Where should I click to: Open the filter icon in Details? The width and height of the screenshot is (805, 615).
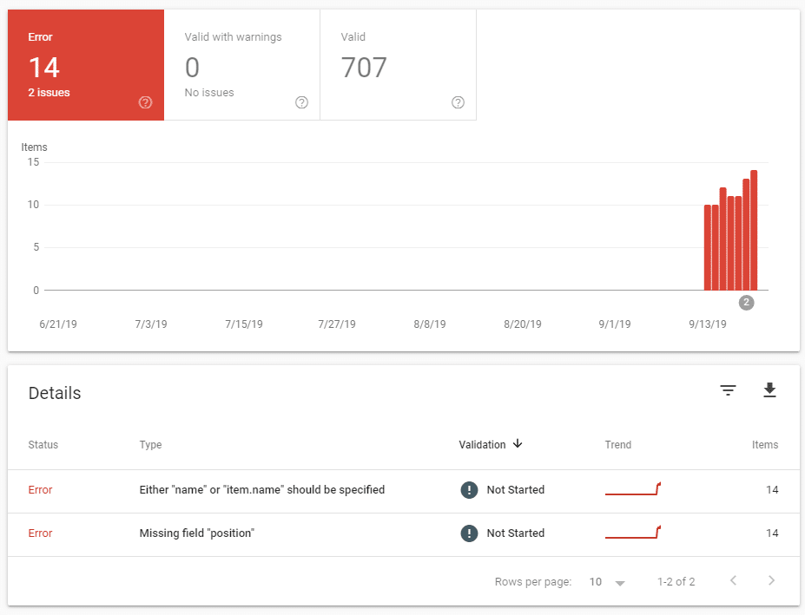pos(728,391)
